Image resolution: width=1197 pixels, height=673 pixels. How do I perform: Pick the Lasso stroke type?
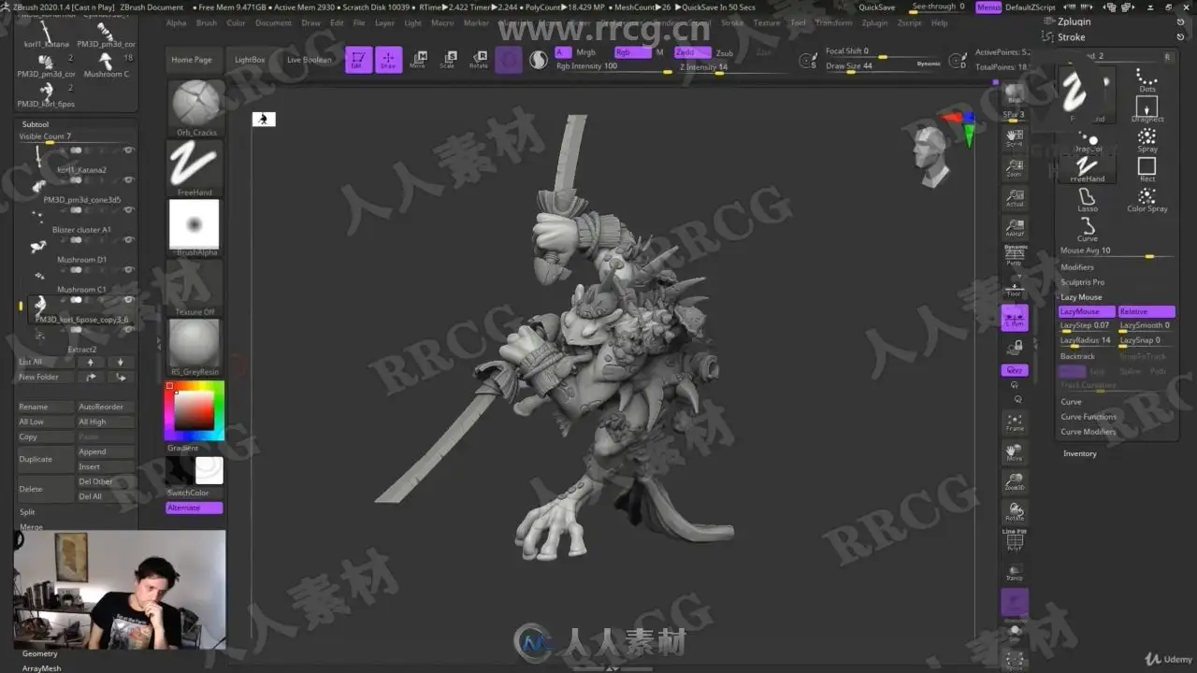[x=1087, y=200]
